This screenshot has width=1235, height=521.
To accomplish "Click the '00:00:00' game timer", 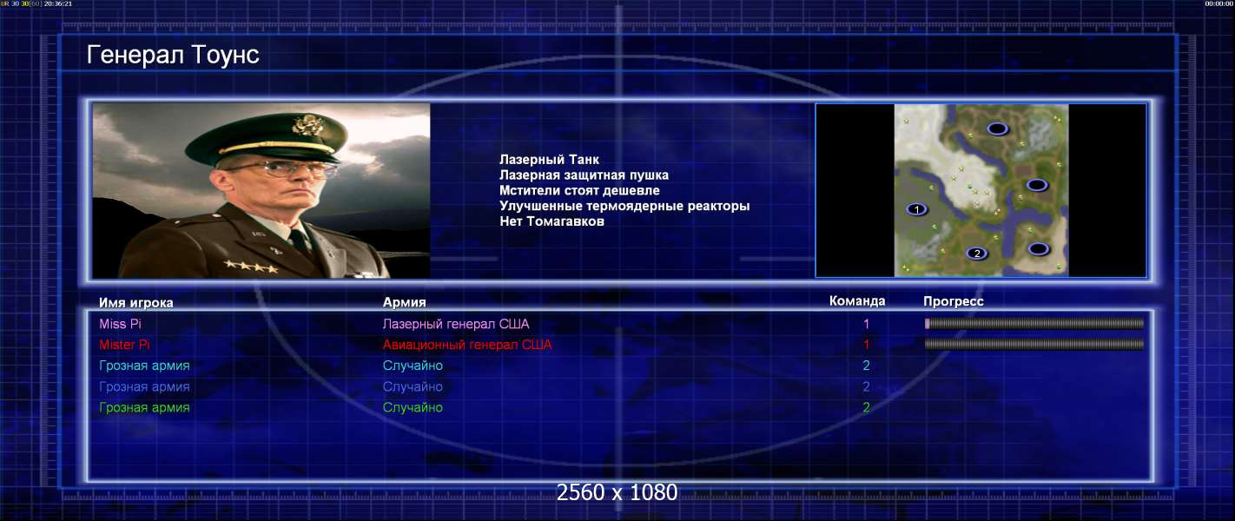I will click(1219, 3).
